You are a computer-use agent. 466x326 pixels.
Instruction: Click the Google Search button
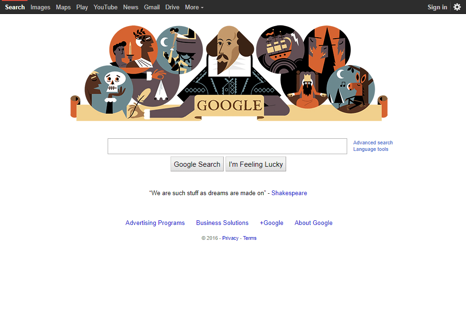(197, 164)
